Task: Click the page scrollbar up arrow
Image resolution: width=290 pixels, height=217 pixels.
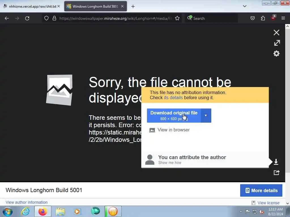Action: click(x=288, y=26)
